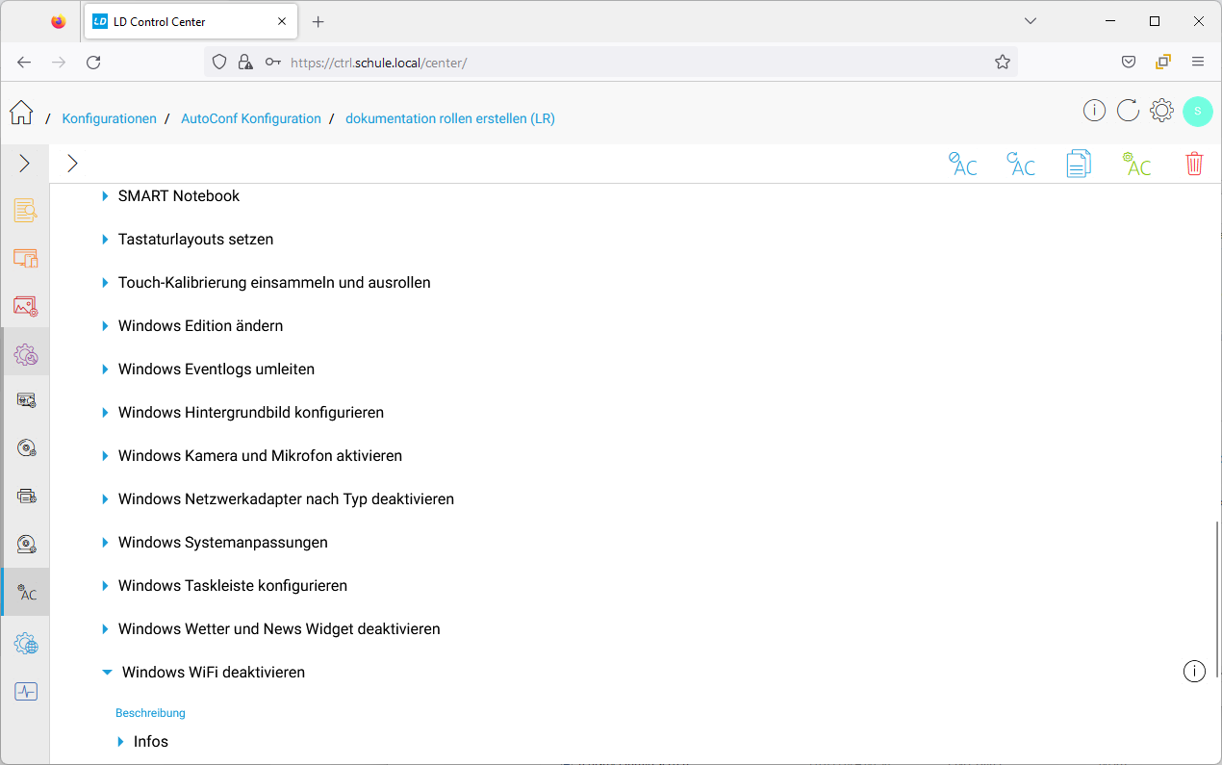Open sidebar network gear globe icon
Viewport: 1222px width, 765px height.
(x=26, y=644)
